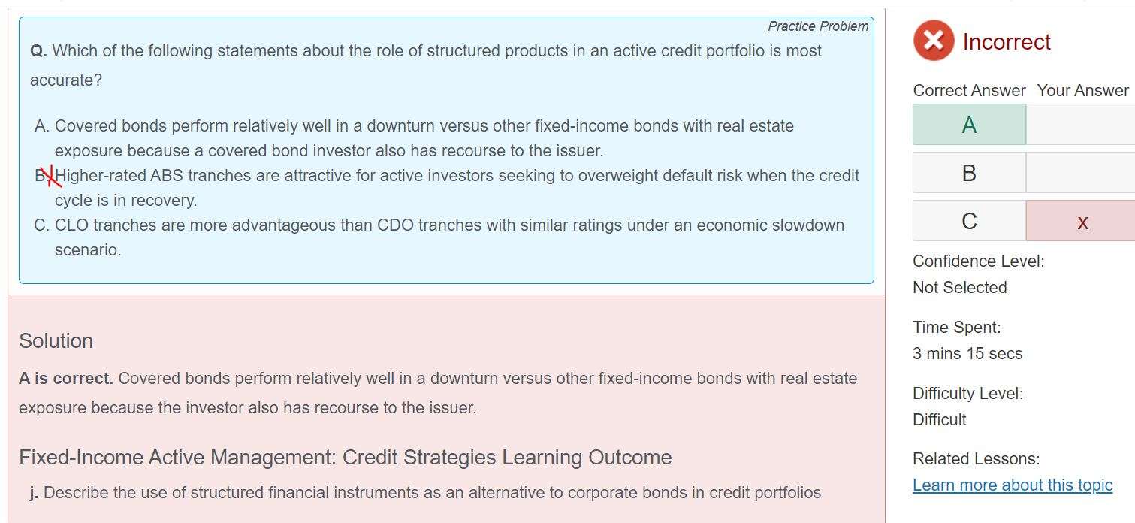Open the 'Learn more about this topic' link

click(x=1012, y=485)
